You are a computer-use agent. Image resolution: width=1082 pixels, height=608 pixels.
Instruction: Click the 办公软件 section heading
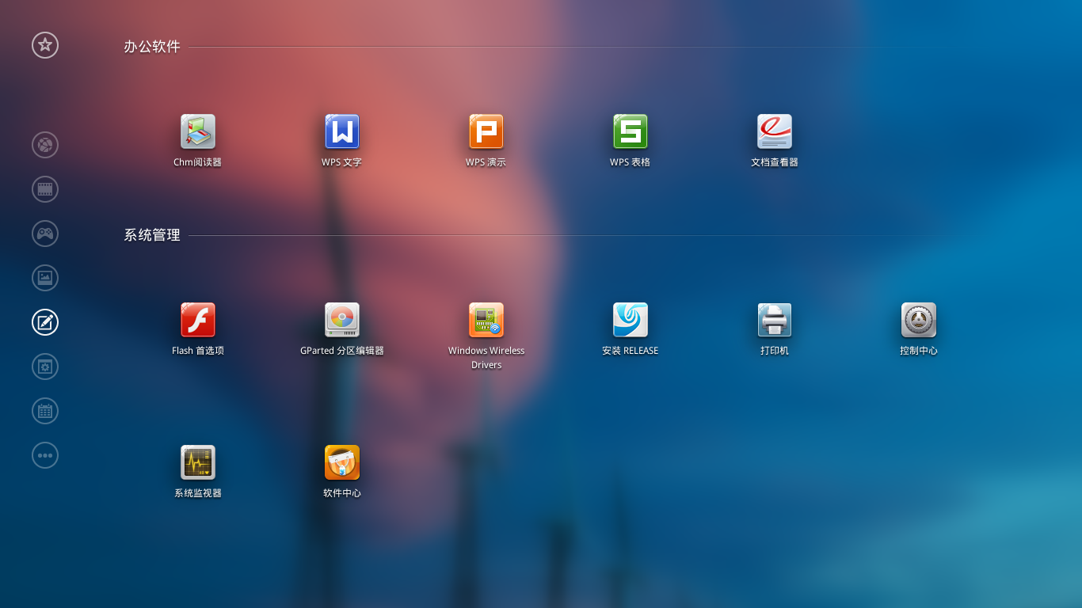tap(152, 47)
